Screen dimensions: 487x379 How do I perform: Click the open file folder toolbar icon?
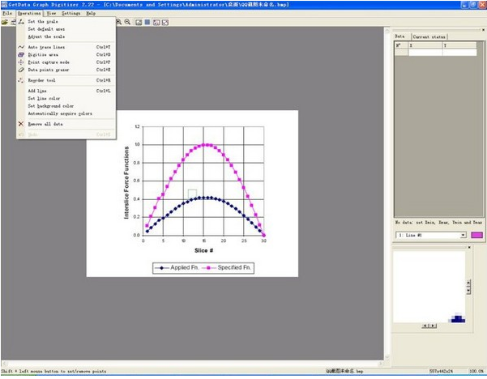4,22
